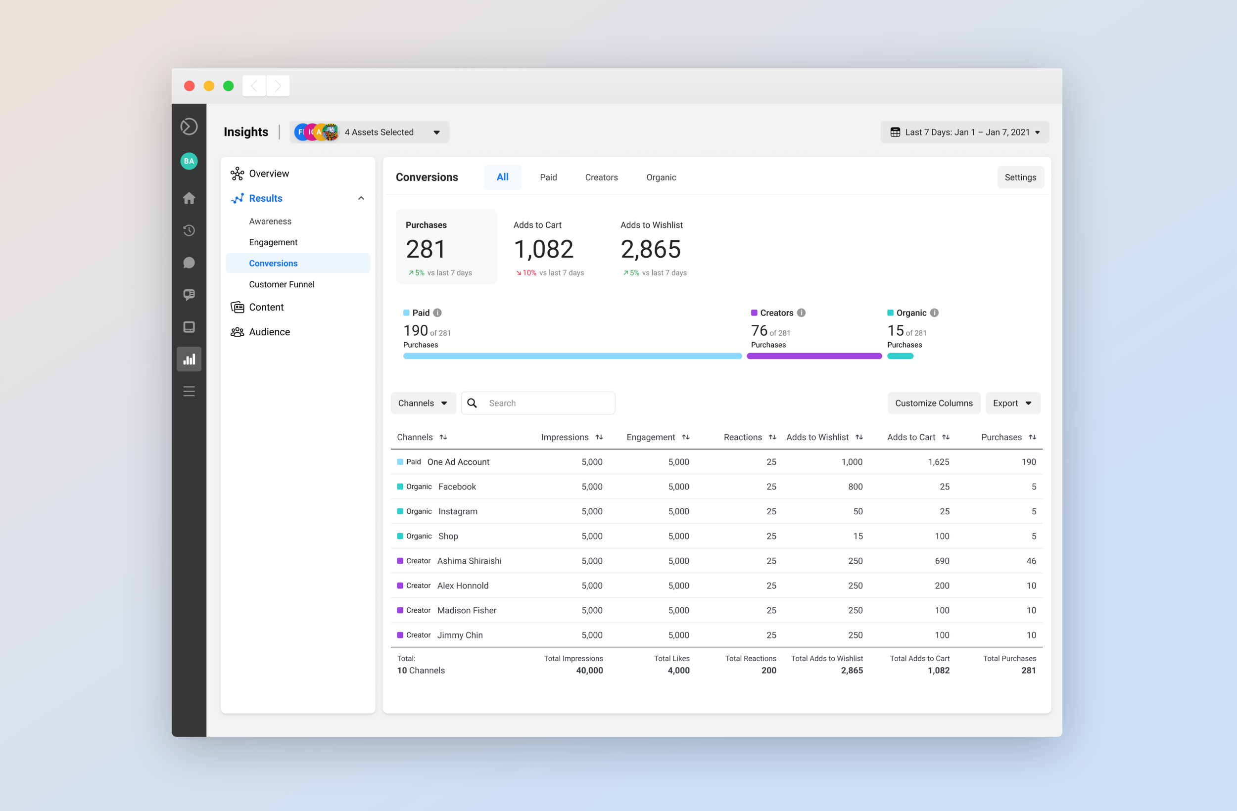This screenshot has width=1237, height=811.
Task: Open the chat bubble inbox icon
Action: click(189, 263)
